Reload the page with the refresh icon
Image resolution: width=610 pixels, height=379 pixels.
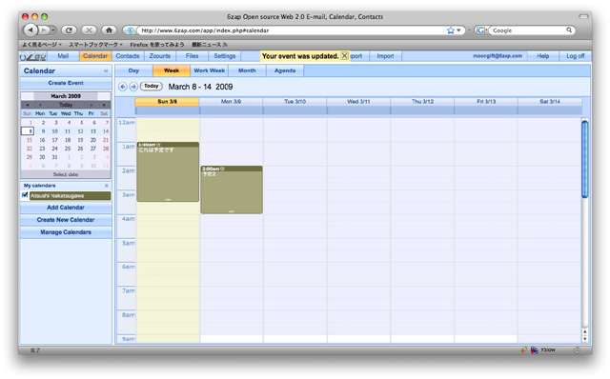[70, 30]
